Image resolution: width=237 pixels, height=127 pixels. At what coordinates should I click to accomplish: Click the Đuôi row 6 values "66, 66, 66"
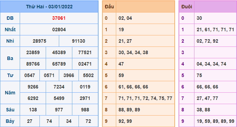207,87
